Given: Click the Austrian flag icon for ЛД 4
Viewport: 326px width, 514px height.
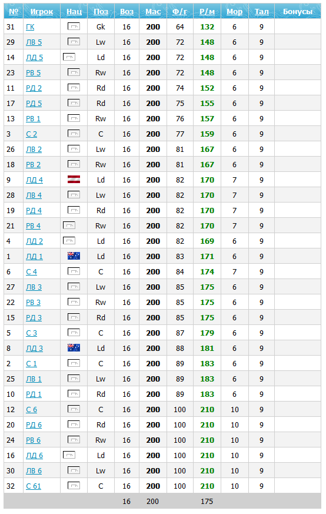Looking at the screenshot, I should point(74,180).
